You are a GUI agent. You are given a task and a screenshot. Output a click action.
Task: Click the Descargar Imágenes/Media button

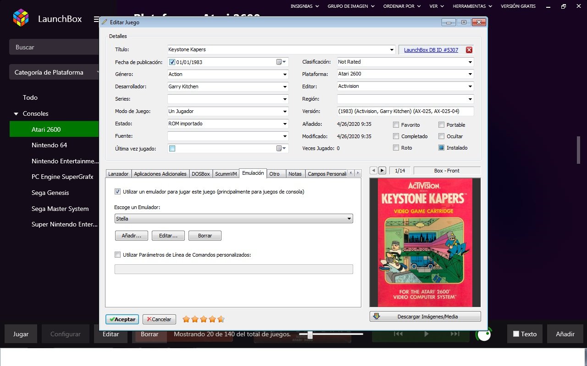425,316
